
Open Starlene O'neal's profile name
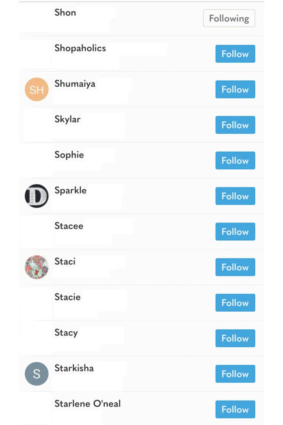87,403
